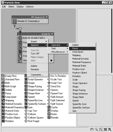Choose Rename in context menu
Screen dimensions: 113x132
38,69
